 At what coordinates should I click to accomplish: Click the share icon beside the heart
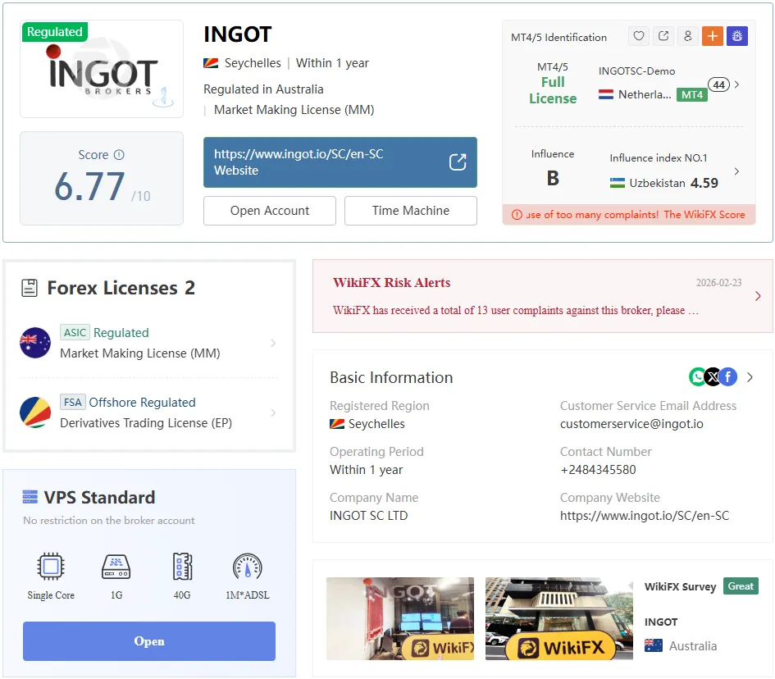click(x=663, y=35)
